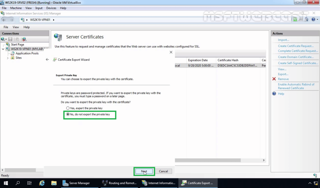Open the Create New Connection globe icon
This screenshot has width=320, height=188.
3,39
